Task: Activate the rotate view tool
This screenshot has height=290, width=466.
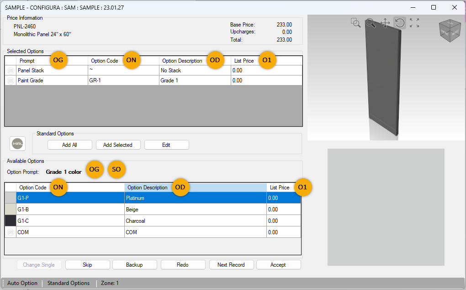Action: click(400, 23)
